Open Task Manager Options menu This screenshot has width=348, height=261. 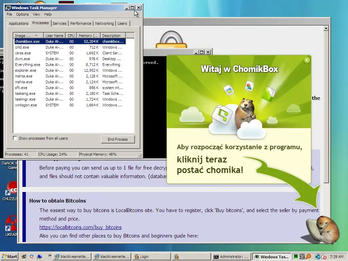point(22,14)
